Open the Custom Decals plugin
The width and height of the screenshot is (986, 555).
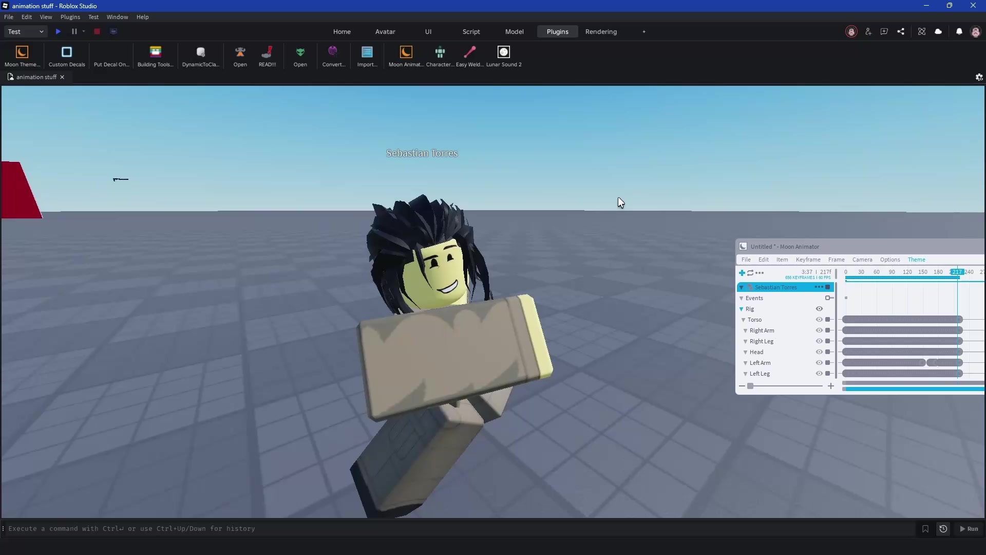pyautogui.click(x=67, y=56)
